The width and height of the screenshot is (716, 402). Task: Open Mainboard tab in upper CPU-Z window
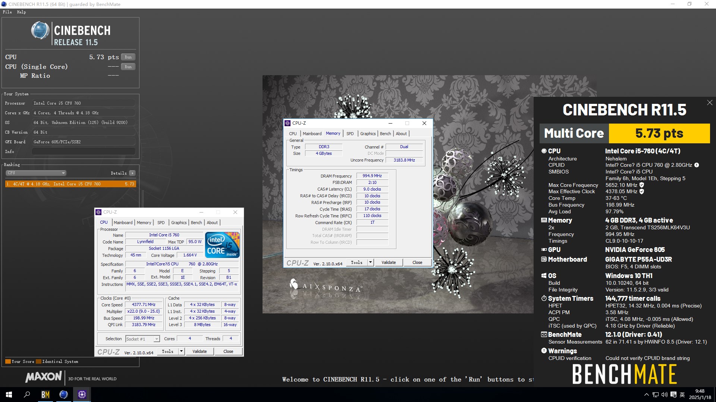(x=312, y=134)
